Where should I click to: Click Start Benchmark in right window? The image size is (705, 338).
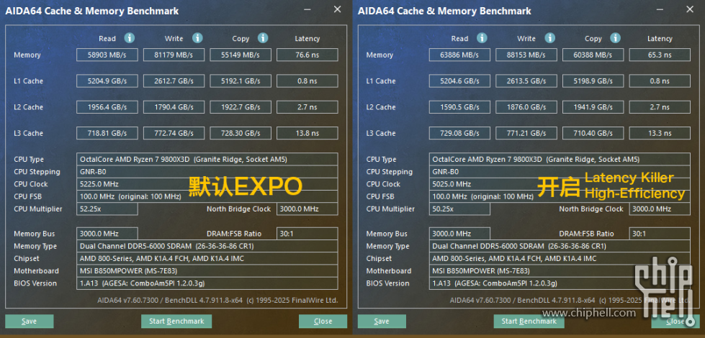pyautogui.click(x=529, y=321)
